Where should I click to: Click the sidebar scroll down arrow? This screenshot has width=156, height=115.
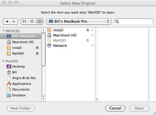[44, 99]
